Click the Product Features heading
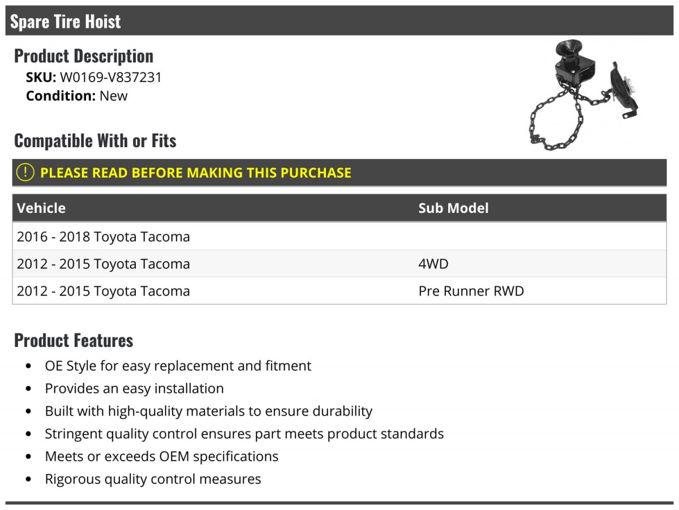 point(74,340)
